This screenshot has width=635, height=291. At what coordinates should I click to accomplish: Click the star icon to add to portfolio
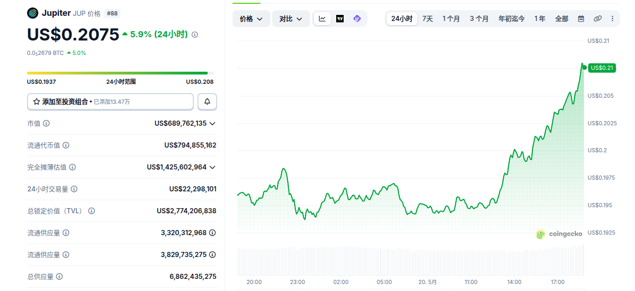(x=36, y=102)
